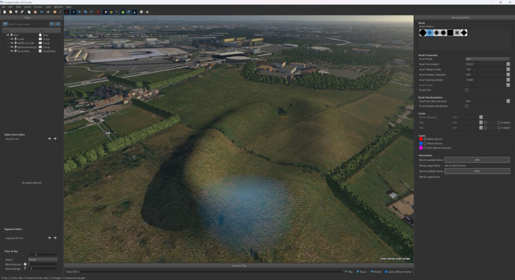Click the refresh icon beside scene search

tap(5, 24)
